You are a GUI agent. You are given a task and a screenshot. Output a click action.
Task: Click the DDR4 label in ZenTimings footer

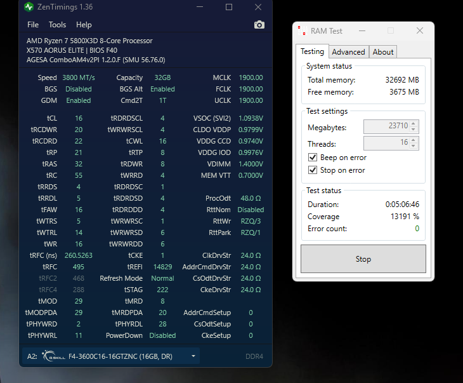(254, 356)
